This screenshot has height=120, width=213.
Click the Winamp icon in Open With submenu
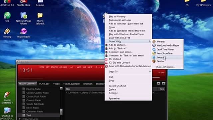tap(154, 41)
